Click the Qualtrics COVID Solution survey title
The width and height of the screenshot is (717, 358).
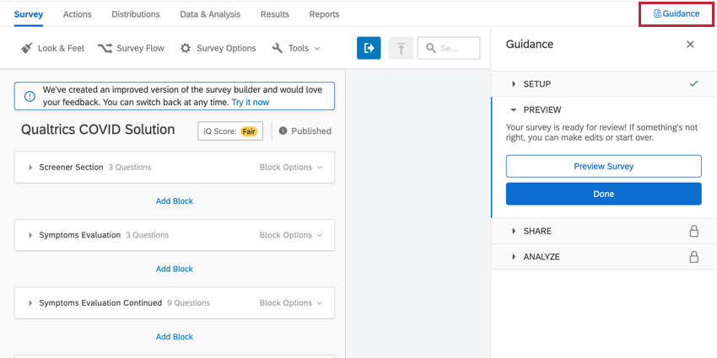(x=98, y=130)
